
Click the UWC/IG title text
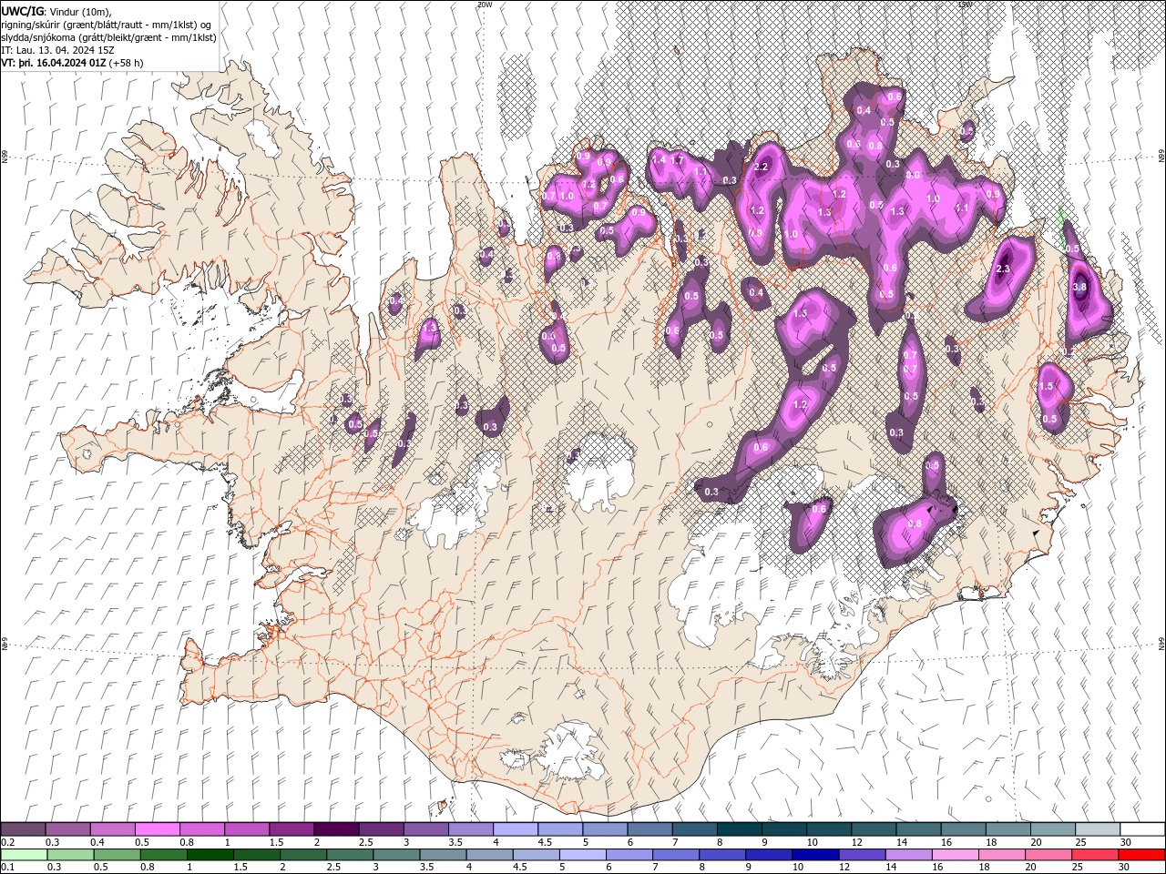[22, 11]
